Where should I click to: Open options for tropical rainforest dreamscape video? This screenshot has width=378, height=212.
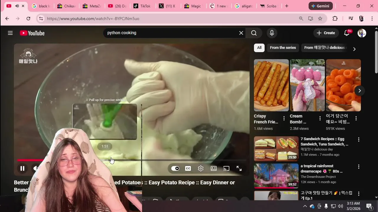[359, 167]
